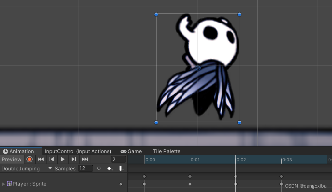This screenshot has width=332, height=192.
Task: Click keyframe indicator diamond beside Player Sprite
Action: [x=121, y=184]
